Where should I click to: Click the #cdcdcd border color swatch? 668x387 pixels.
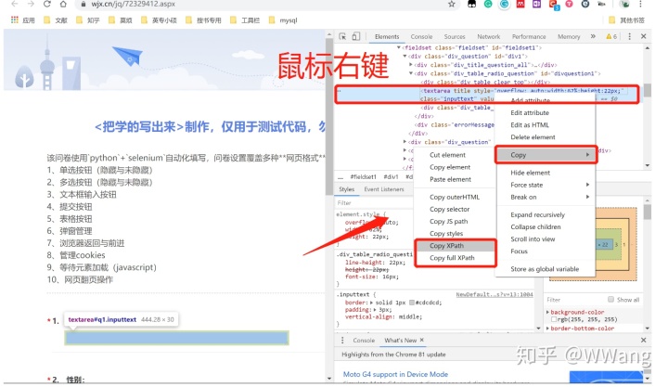pyautogui.click(x=412, y=303)
